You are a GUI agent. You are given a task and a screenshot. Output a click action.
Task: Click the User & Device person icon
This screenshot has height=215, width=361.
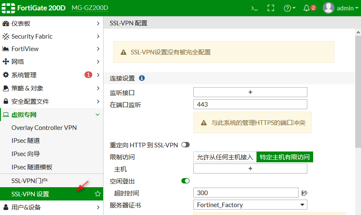point(6,207)
